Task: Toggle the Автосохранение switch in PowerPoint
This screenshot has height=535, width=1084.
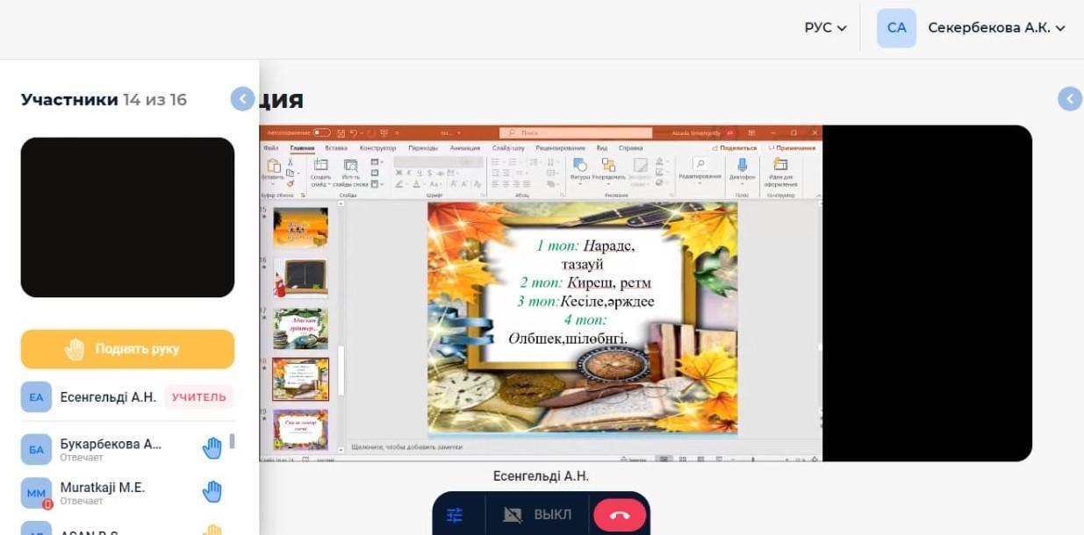Action: [322, 132]
